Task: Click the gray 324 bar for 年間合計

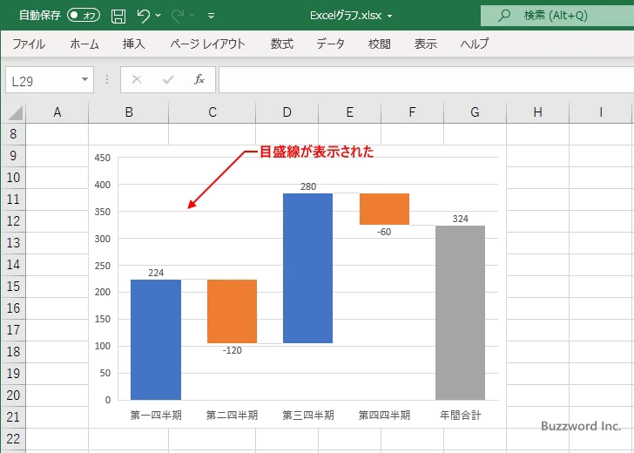Action: pos(460,313)
